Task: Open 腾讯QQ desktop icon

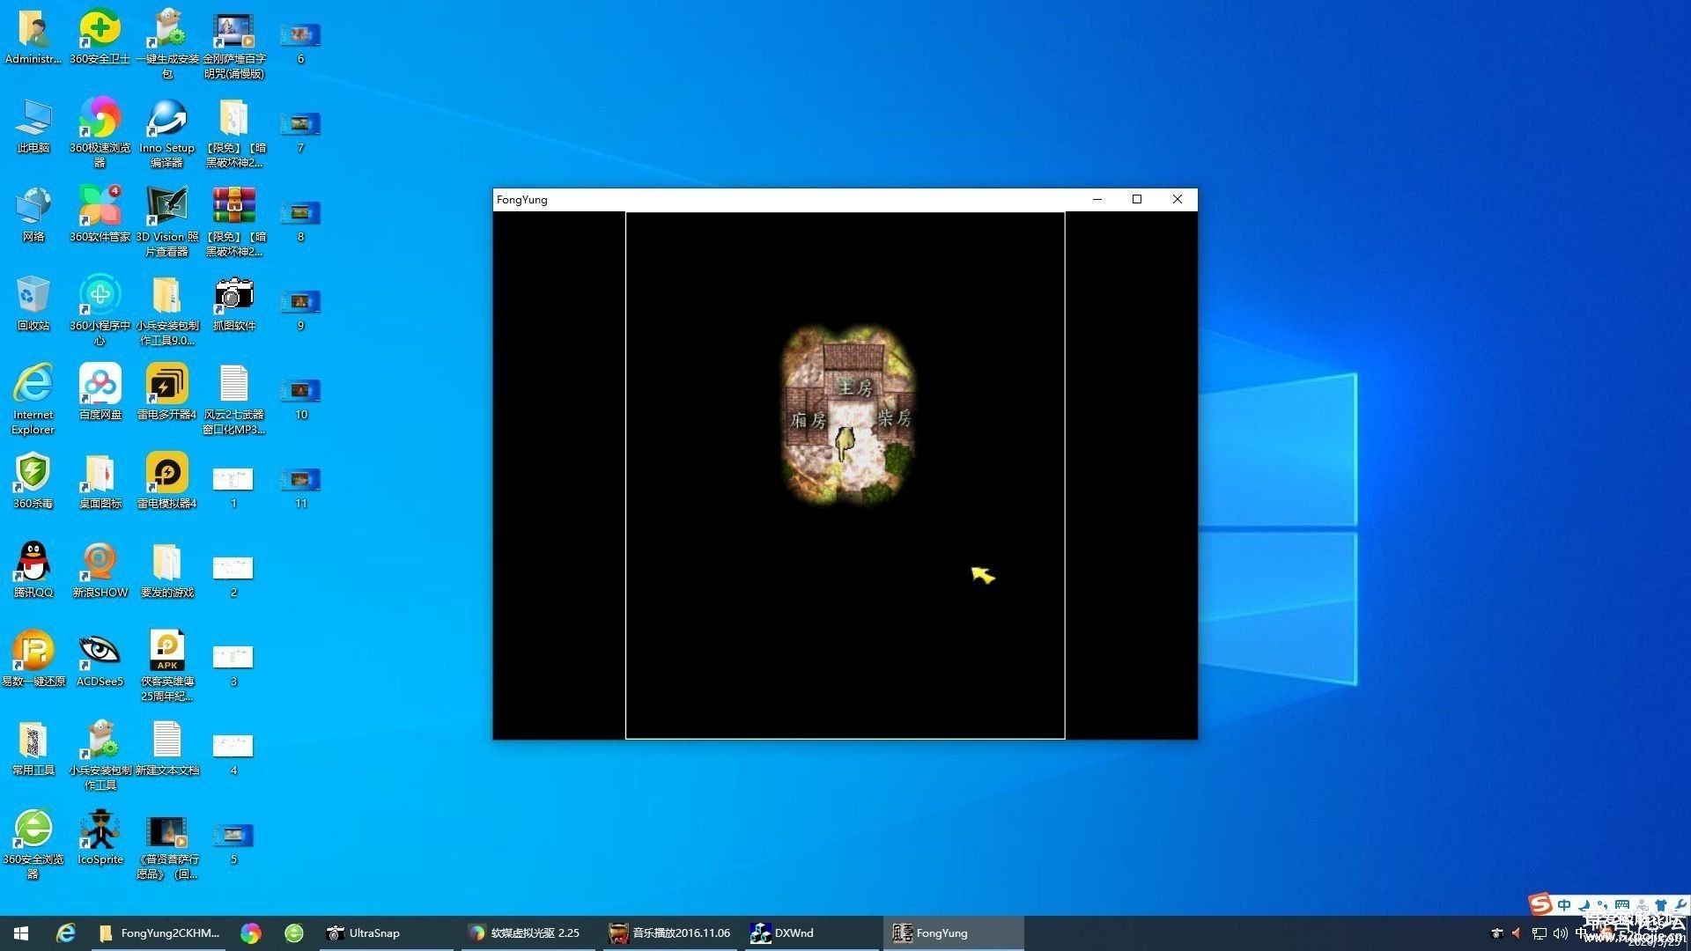Action: point(33,571)
